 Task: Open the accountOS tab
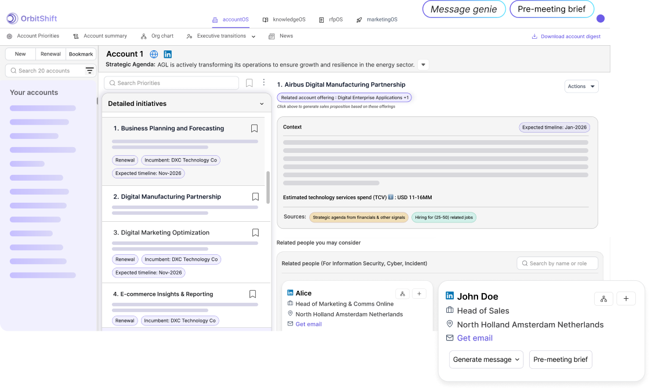tap(231, 20)
